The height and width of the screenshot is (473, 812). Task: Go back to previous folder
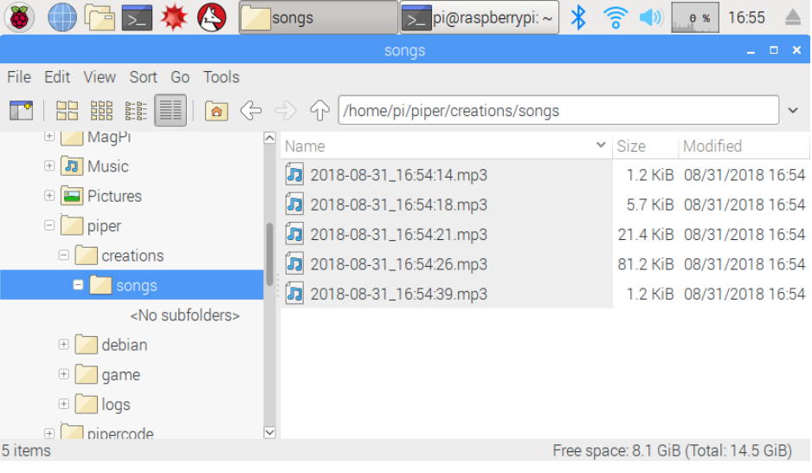[x=251, y=110]
